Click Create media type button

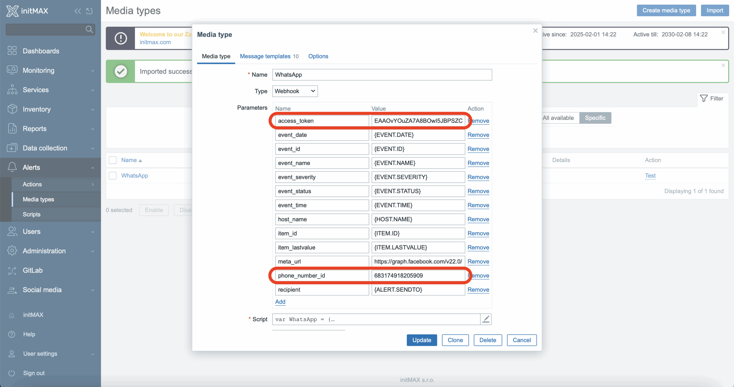[666, 10]
